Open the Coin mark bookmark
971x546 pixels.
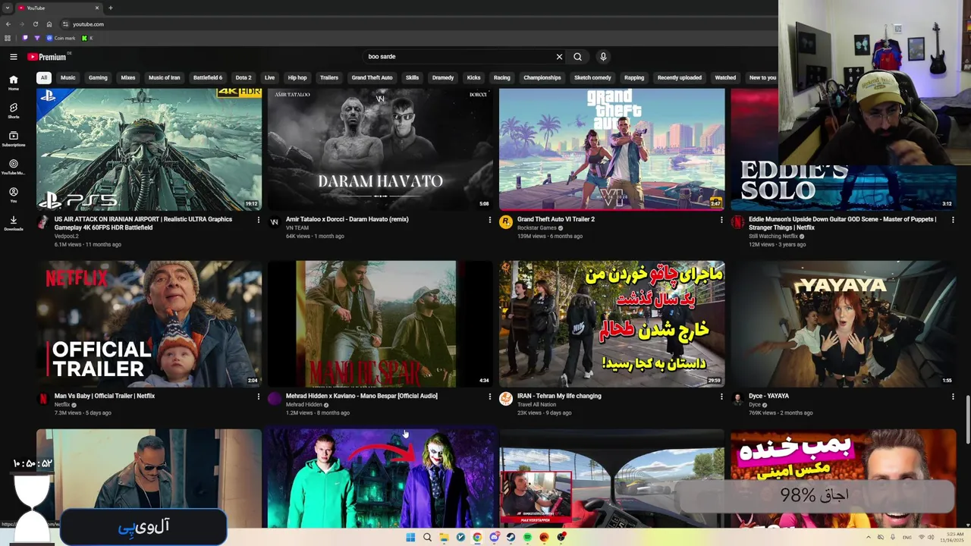click(x=61, y=38)
